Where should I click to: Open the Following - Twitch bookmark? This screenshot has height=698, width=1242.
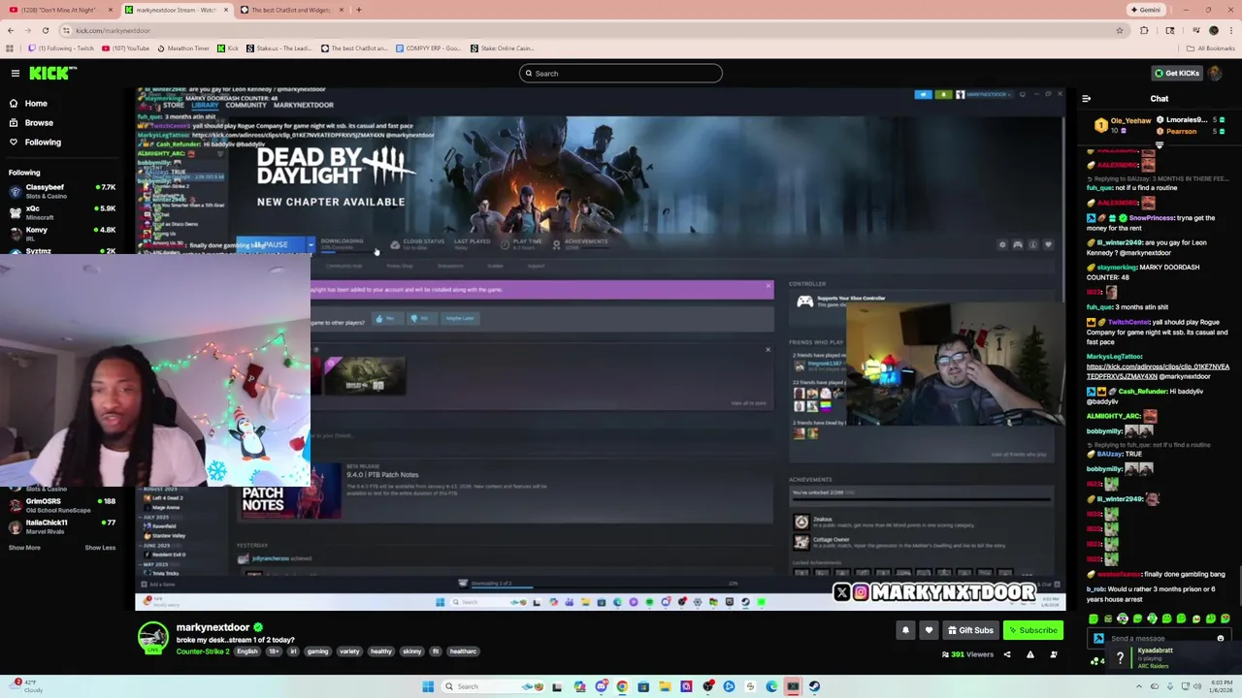pyautogui.click(x=61, y=48)
